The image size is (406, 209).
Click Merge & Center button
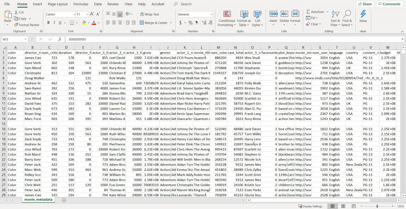pos(154,23)
